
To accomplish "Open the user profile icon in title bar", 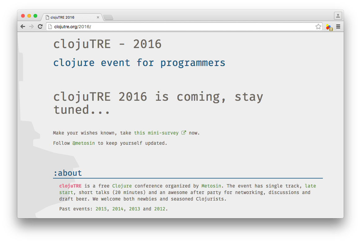I will (338, 15).
